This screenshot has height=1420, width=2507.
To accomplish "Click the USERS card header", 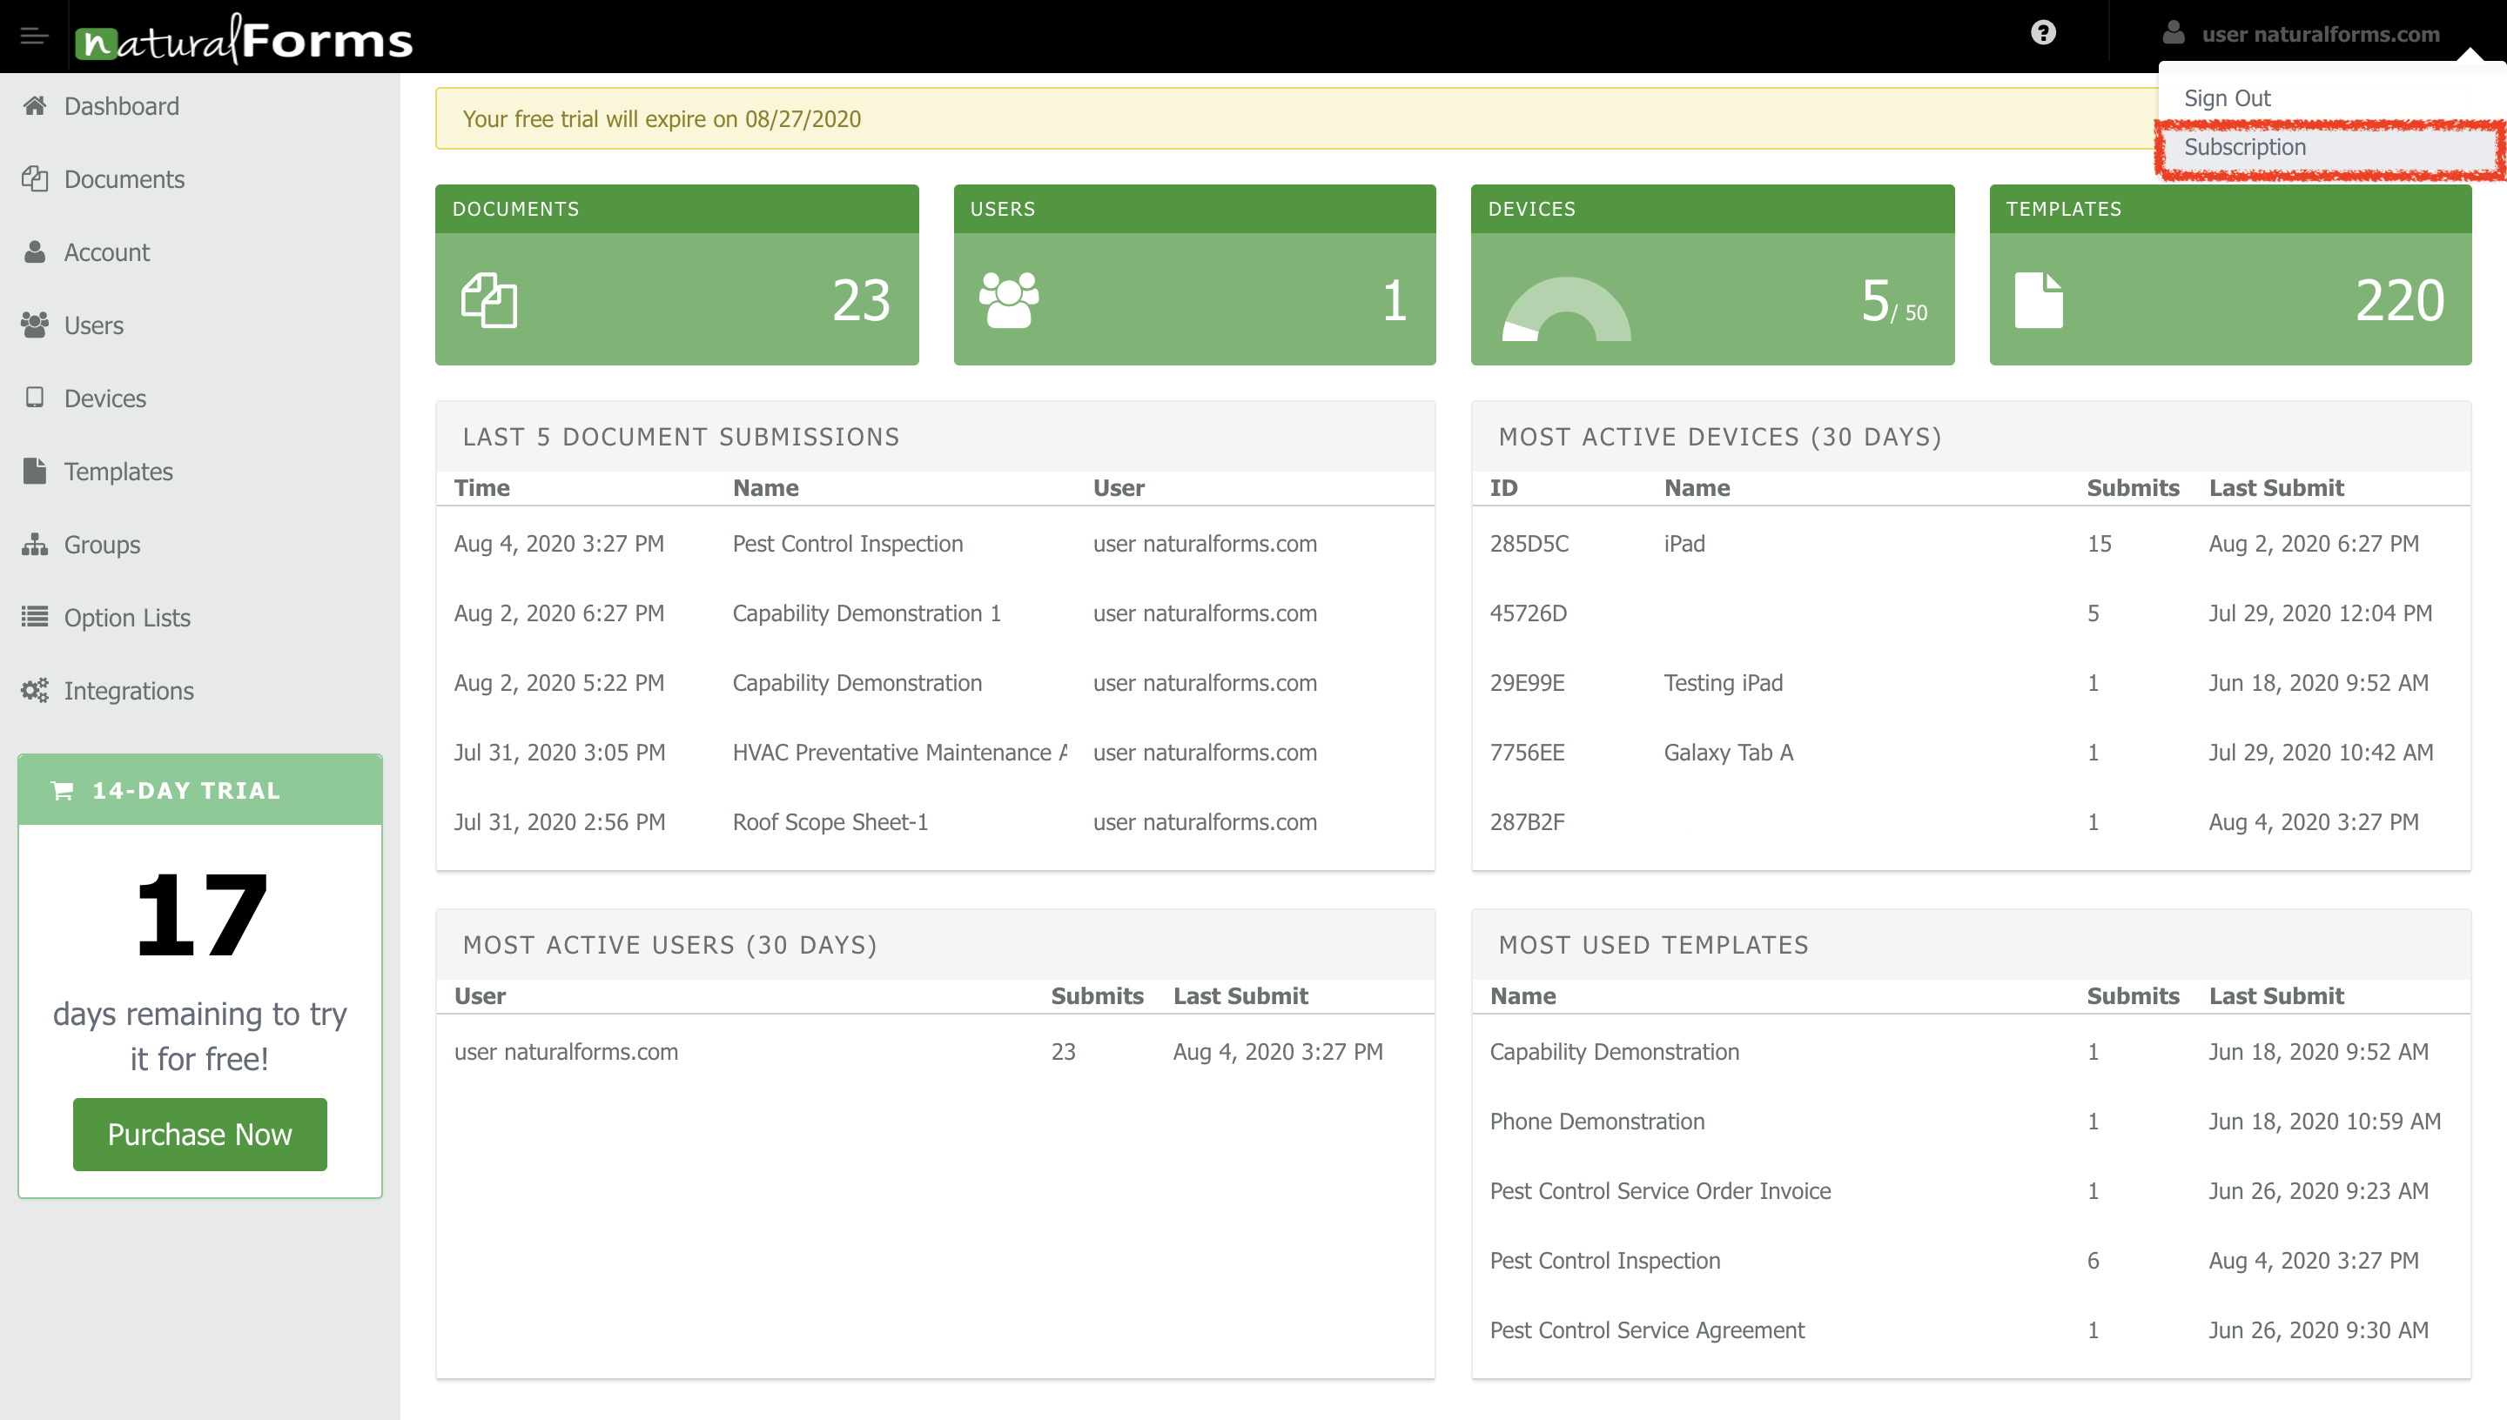I will 1194,209.
